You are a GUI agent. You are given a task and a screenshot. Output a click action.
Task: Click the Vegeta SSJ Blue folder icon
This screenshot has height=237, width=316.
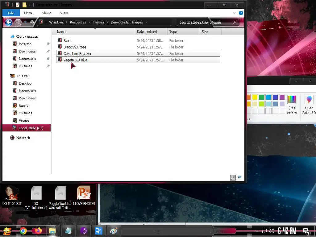(60, 60)
